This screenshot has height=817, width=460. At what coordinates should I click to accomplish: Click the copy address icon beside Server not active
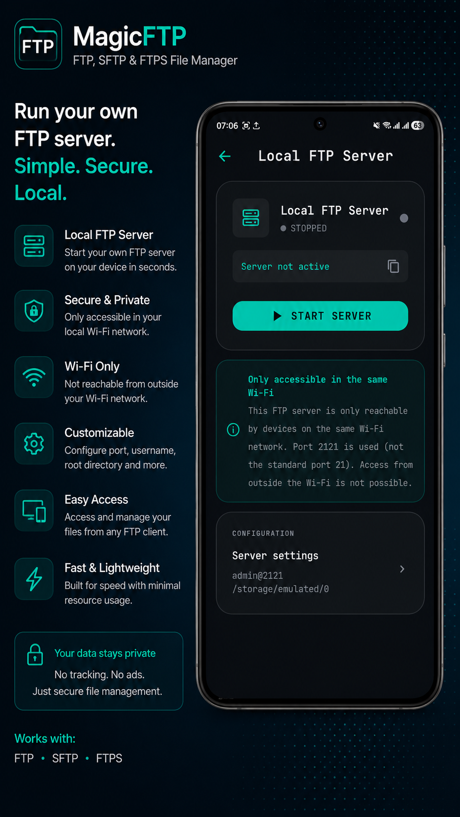[394, 266]
